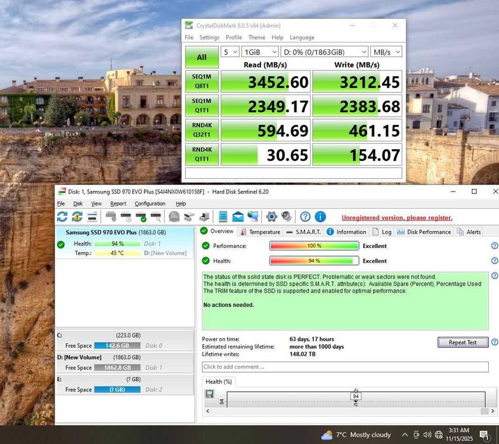The width and height of the screenshot is (499, 444).
Task: Run all benchmarks with All button
Action: click(x=202, y=57)
